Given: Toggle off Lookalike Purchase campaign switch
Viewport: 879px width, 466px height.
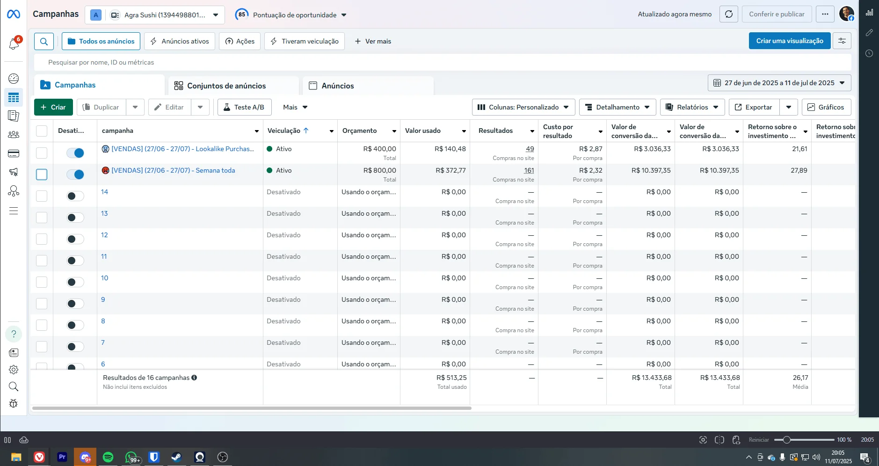Looking at the screenshot, I should coord(75,153).
